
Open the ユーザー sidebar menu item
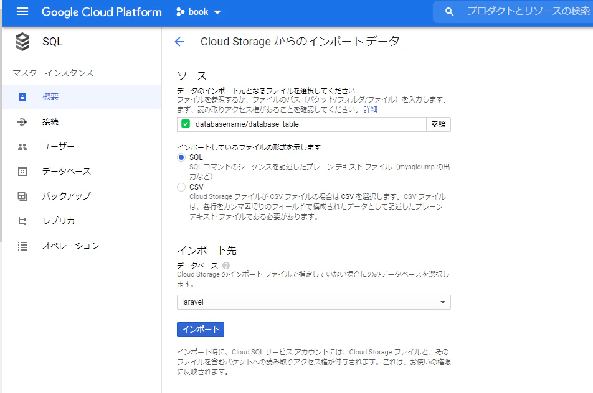82,147
